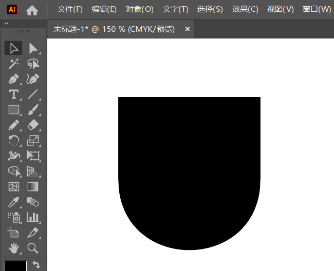Select the Rotate tool
334x271 pixels.
pos(14,140)
